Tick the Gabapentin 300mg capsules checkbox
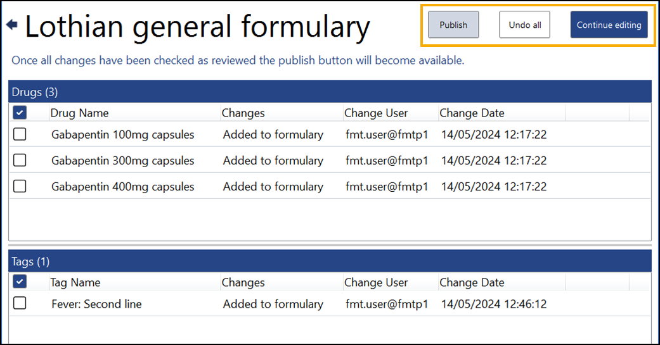Screen dimensions: 660x345 tap(20, 160)
